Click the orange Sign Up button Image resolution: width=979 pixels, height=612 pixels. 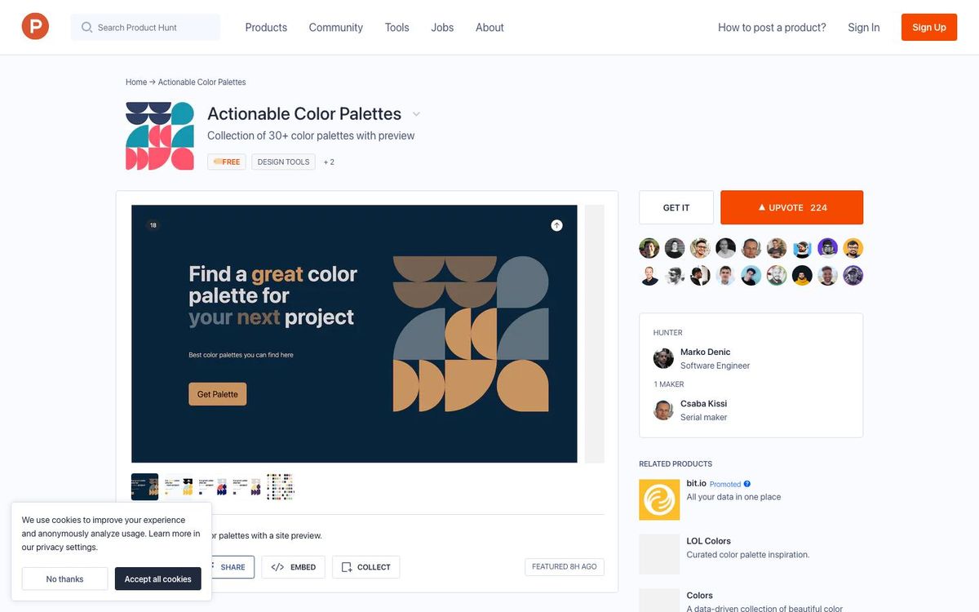coord(928,27)
